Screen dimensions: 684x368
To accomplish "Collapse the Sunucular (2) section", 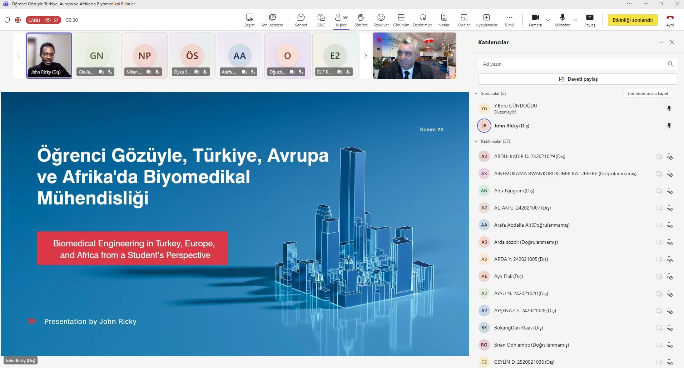I will point(476,94).
